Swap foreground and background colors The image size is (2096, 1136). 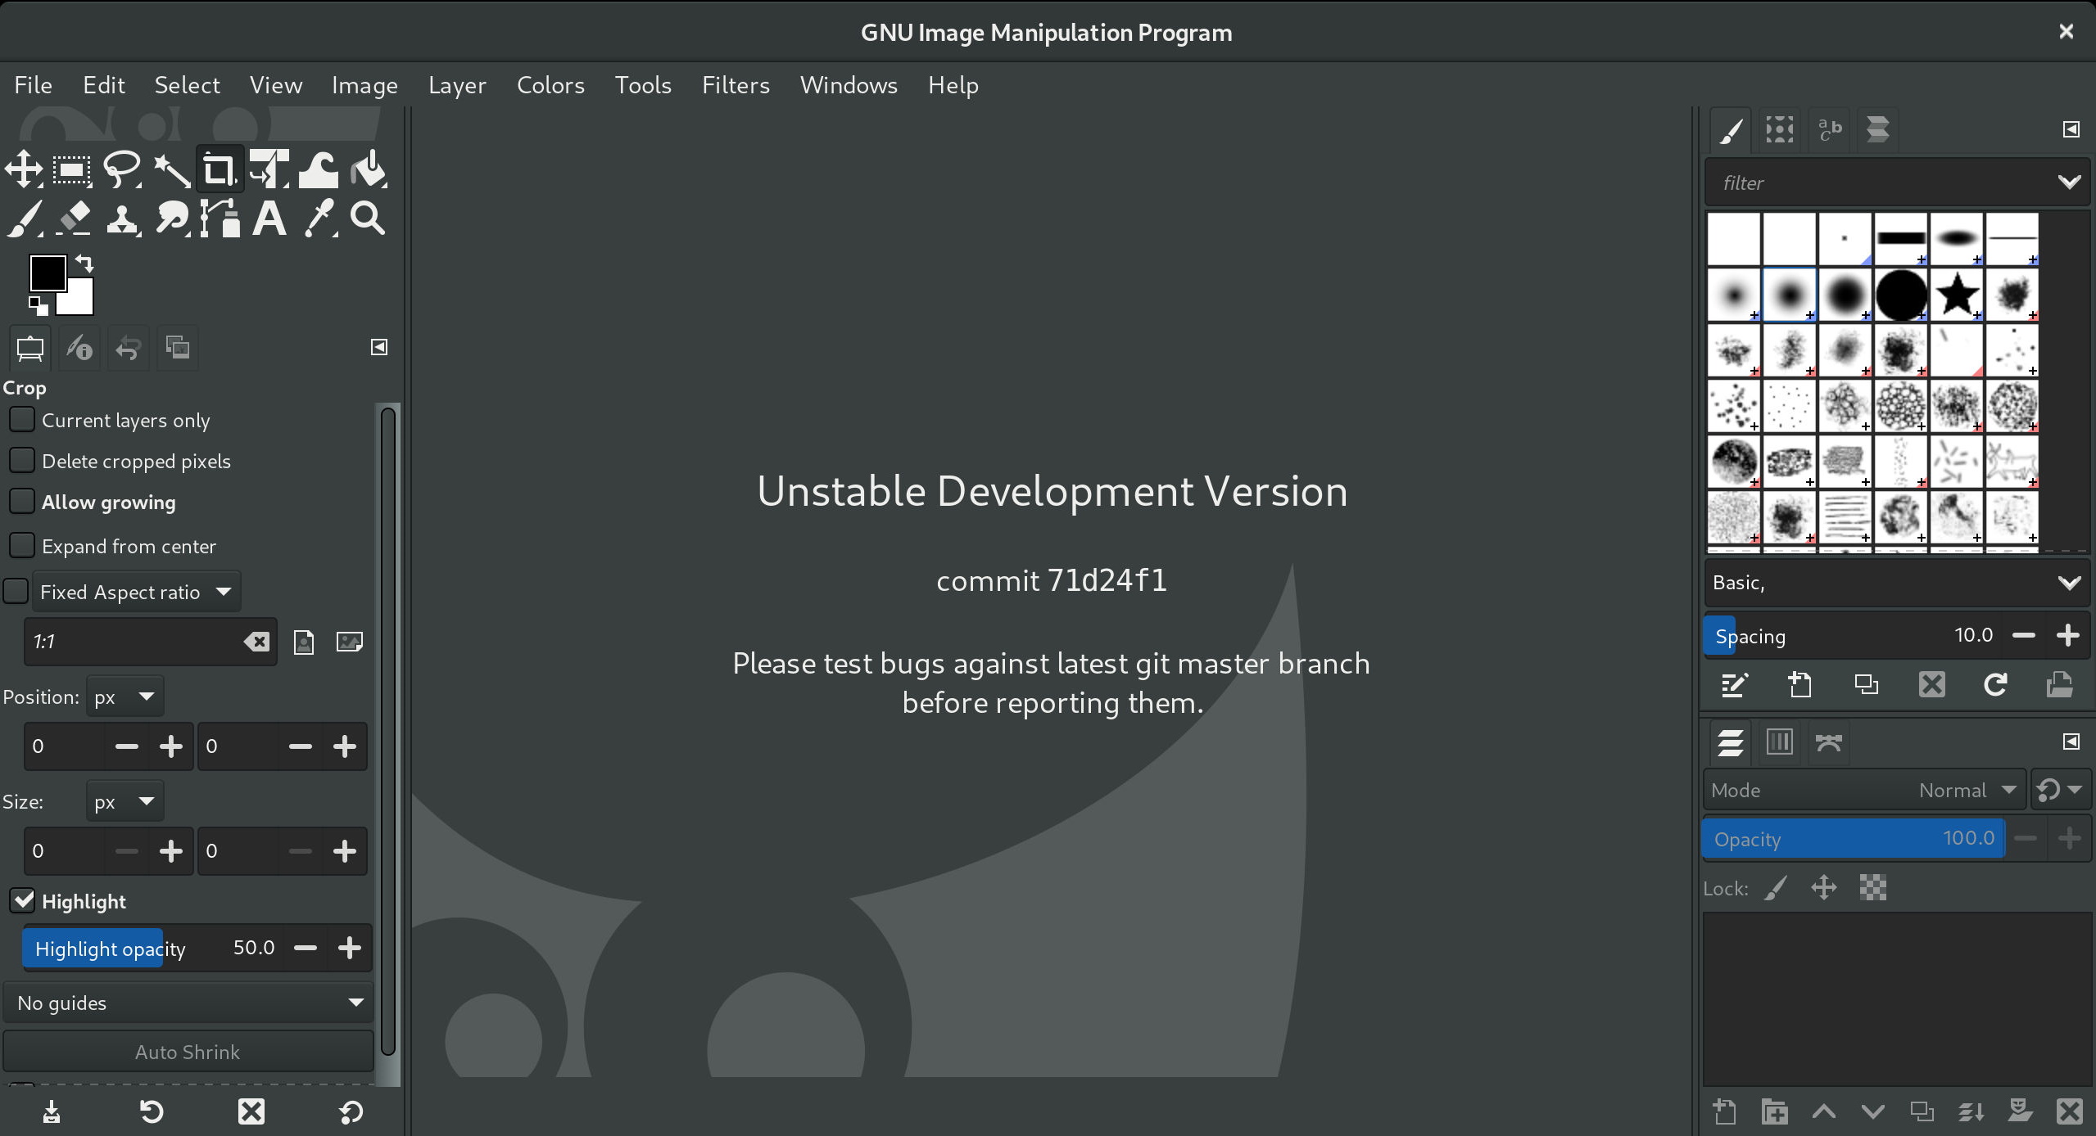[x=85, y=264]
